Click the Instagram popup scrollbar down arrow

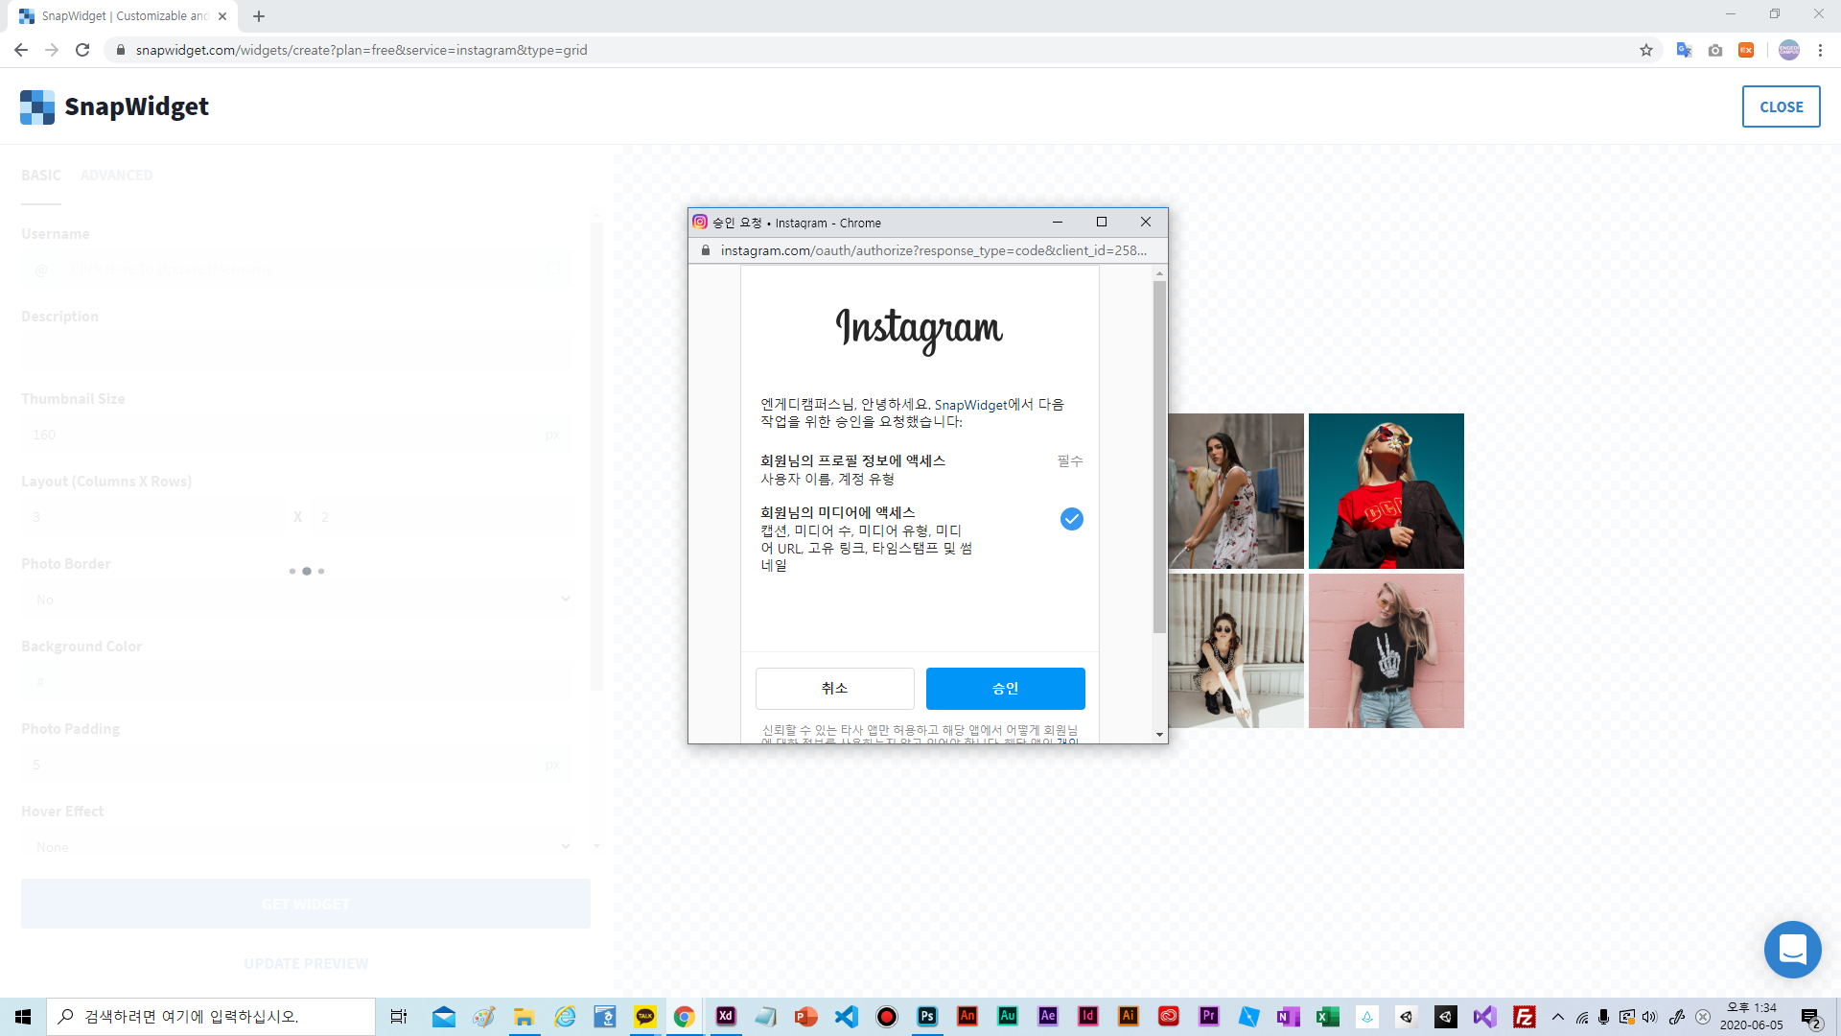pyautogui.click(x=1159, y=735)
